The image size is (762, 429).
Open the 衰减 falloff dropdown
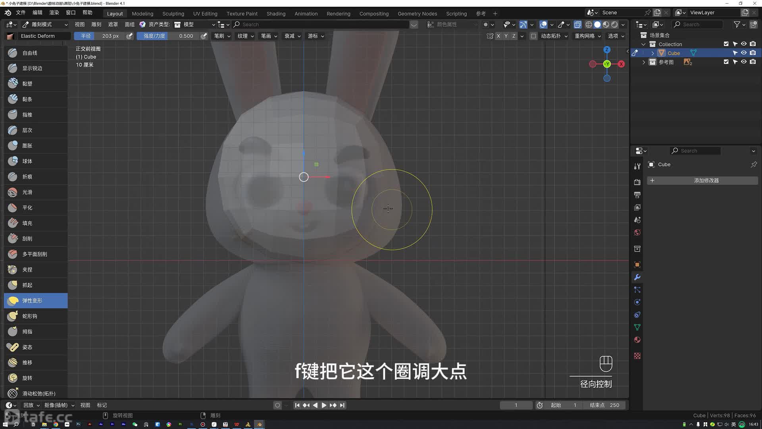coord(292,36)
